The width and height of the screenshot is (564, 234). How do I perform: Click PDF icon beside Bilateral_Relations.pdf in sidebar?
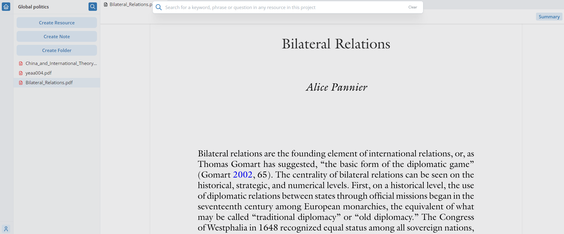[x=21, y=83]
